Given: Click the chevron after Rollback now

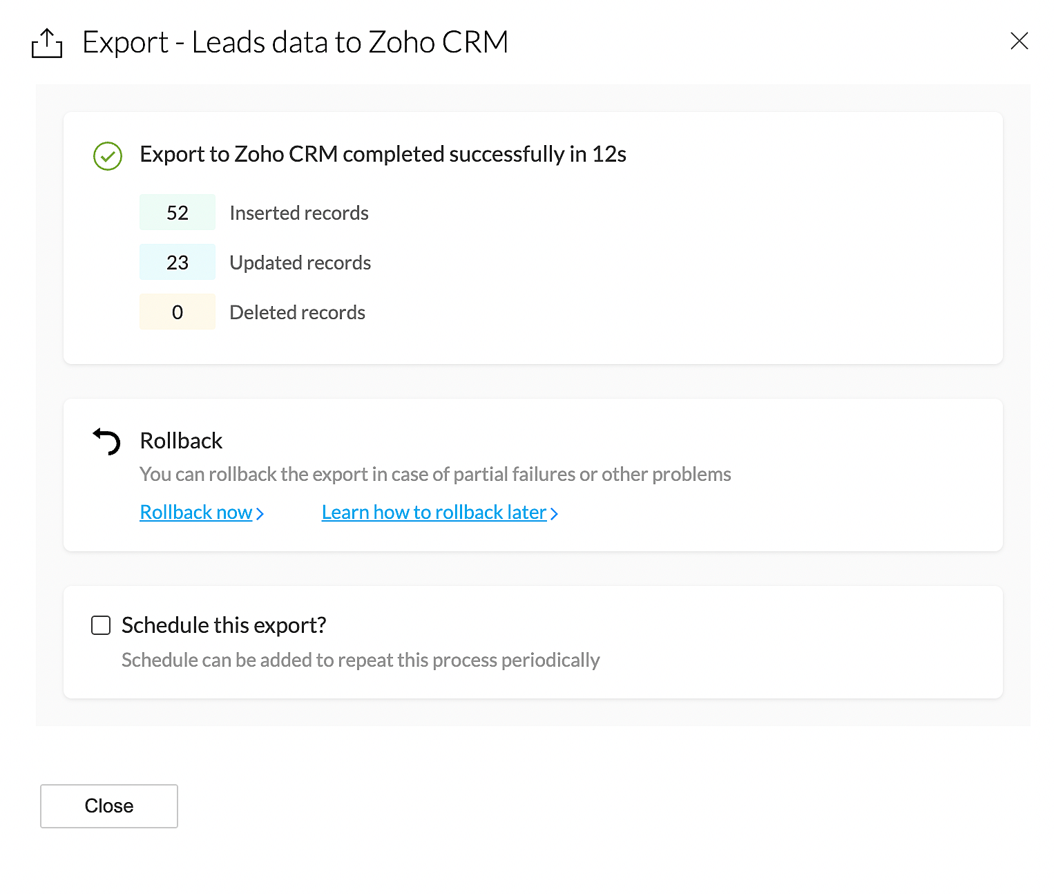Looking at the screenshot, I should pyautogui.click(x=260, y=514).
